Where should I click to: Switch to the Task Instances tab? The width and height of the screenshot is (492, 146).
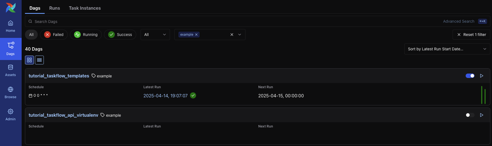click(x=85, y=8)
